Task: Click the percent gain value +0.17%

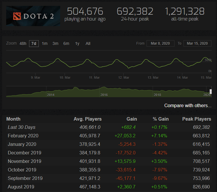Action: (159, 127)
